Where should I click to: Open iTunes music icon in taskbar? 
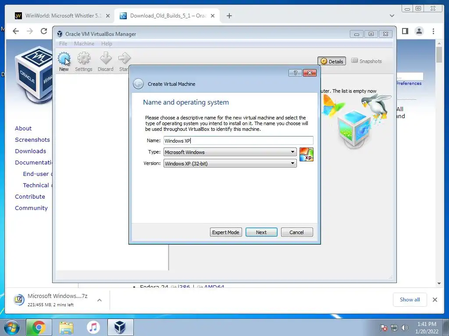tap(93, 327)
